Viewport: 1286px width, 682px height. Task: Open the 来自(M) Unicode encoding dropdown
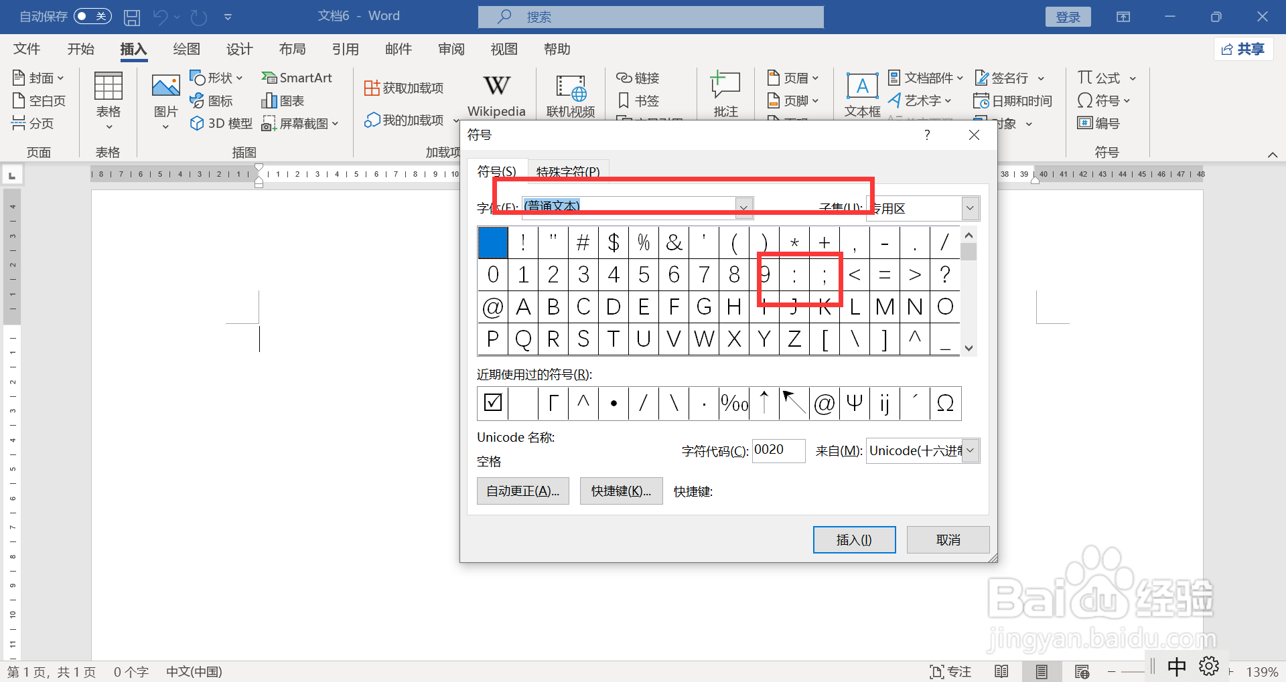click(x=969, y=450)
